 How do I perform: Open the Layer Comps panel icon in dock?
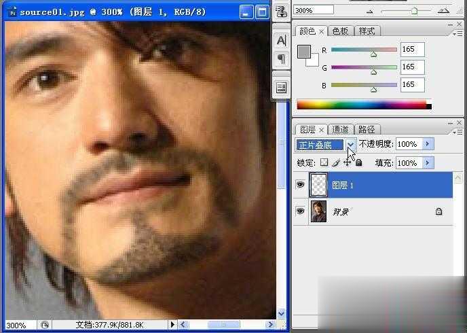coord(281,88)
